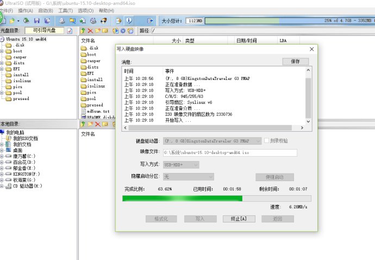Expand the dists folder in image tree
The height and width of the screenshot is (260, 375).
(2, 63)
